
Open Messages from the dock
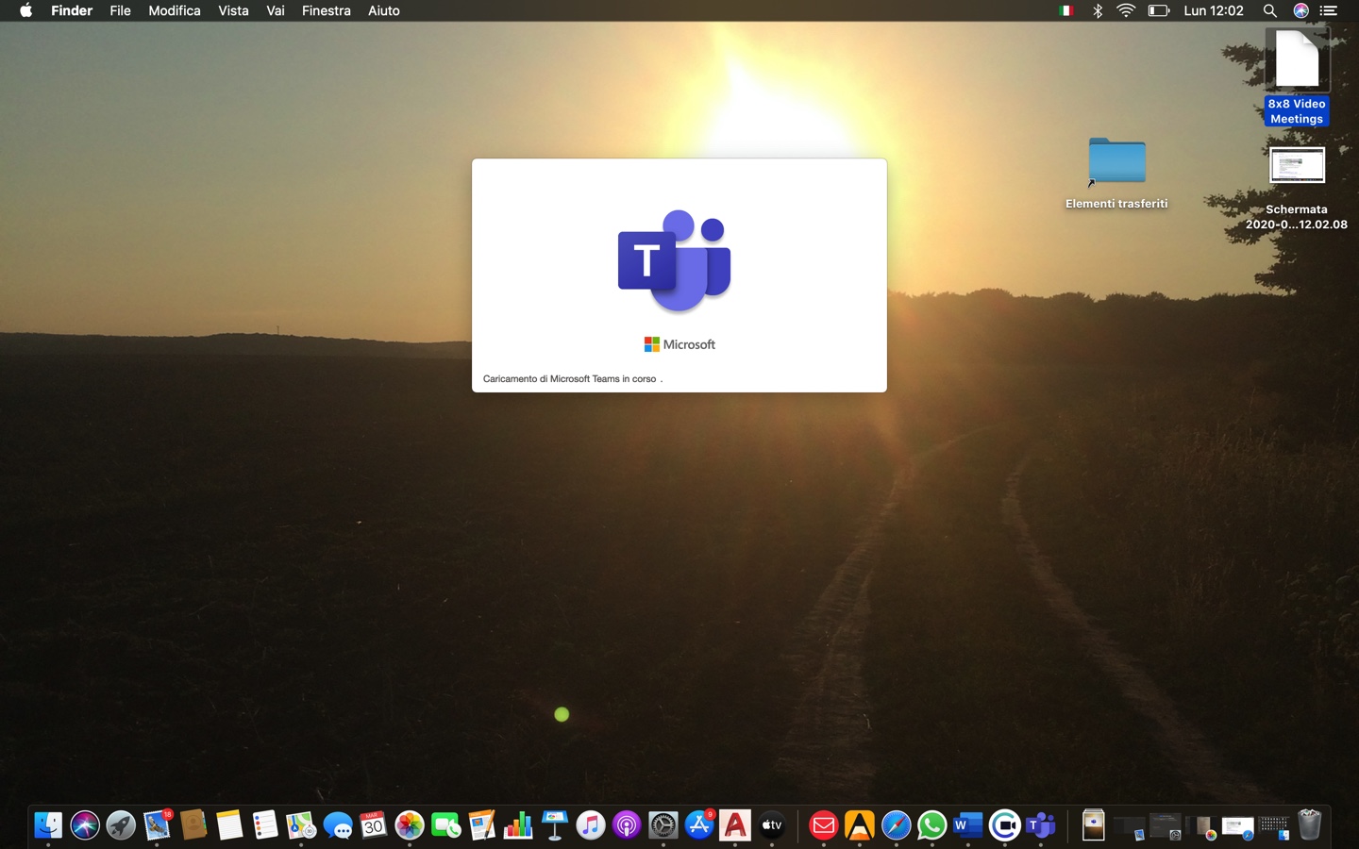[x=338, y=825]
